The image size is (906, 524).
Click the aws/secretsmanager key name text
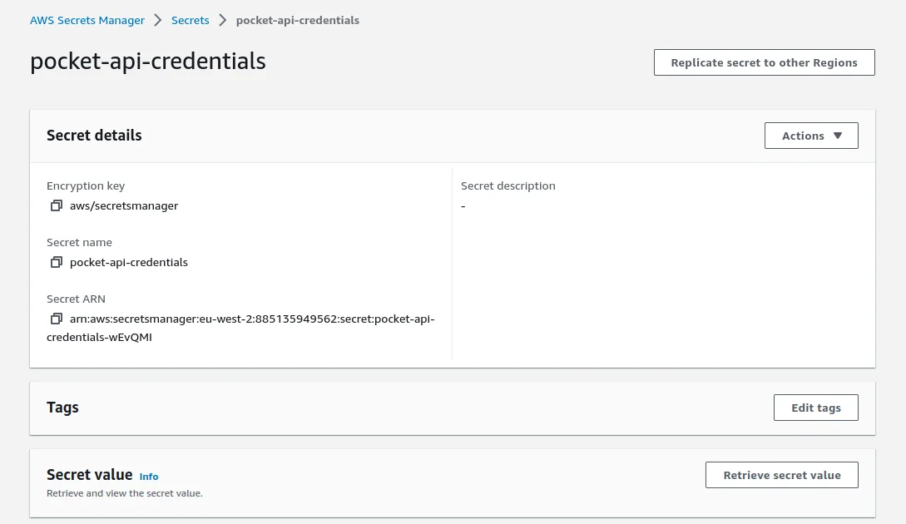[x=124, y=205]
